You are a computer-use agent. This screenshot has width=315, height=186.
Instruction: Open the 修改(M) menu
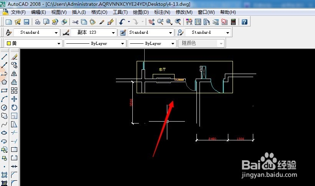184,12
